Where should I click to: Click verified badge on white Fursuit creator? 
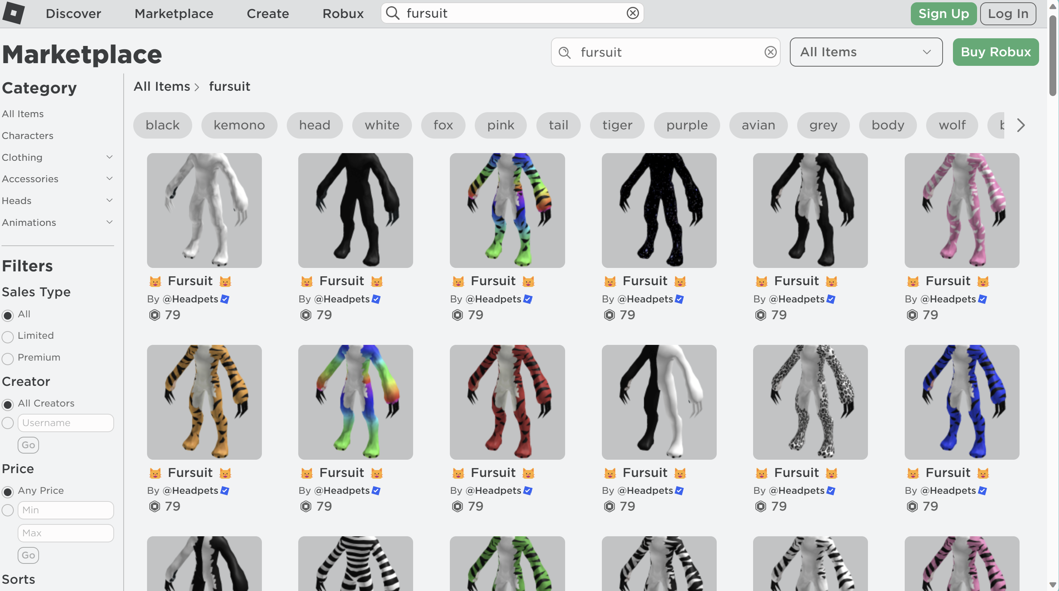click(224, 299)
